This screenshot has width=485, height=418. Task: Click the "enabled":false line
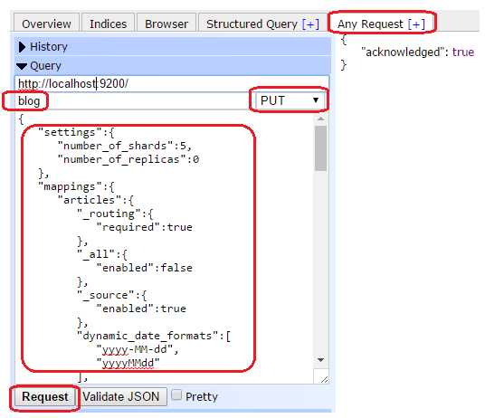[x=144, y=268]
